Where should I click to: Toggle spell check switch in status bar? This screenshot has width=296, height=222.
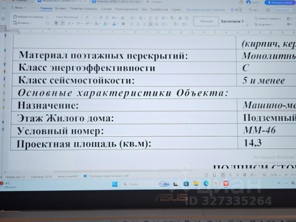[86, 176]
